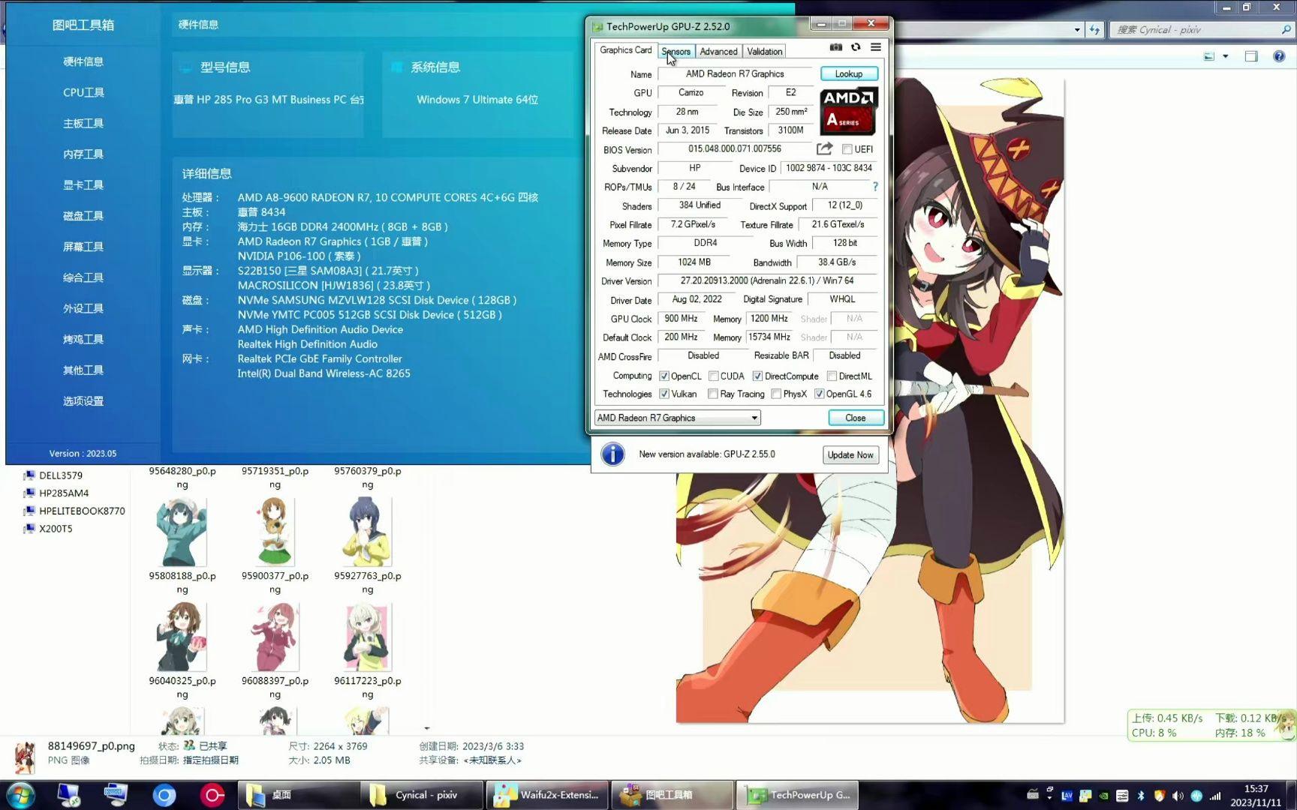Open the Explorer view options dropdown arrow

[1226, 56]
